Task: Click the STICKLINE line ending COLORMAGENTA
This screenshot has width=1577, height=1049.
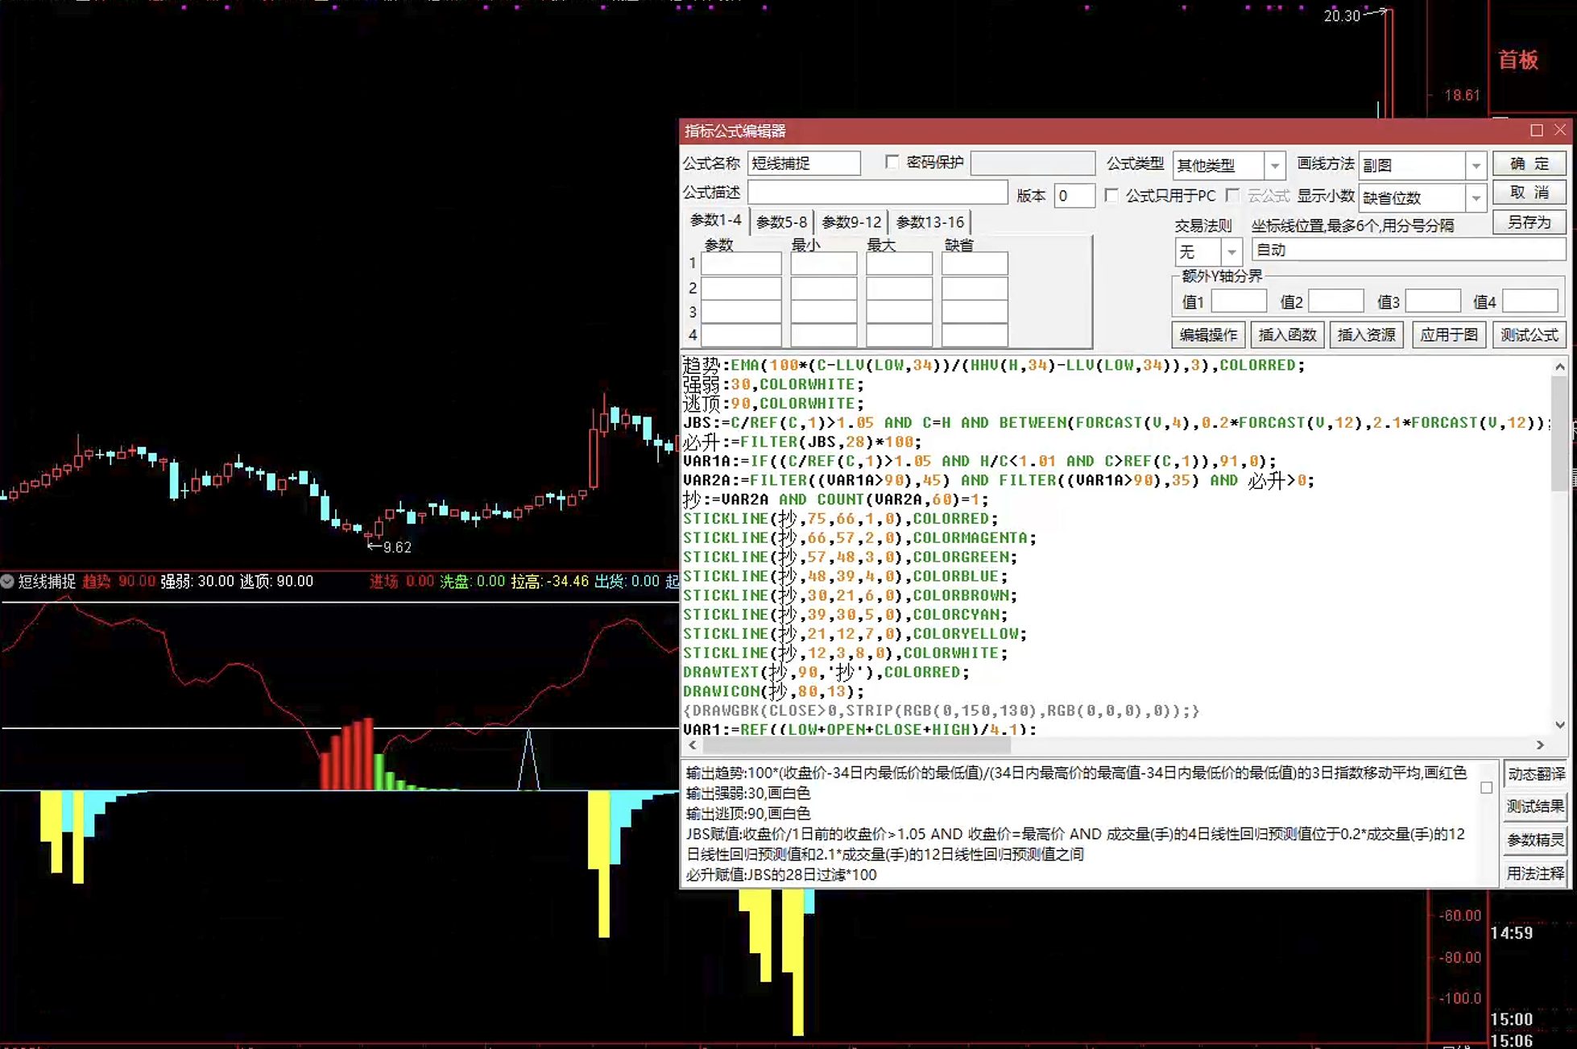Action: [859, 537]
